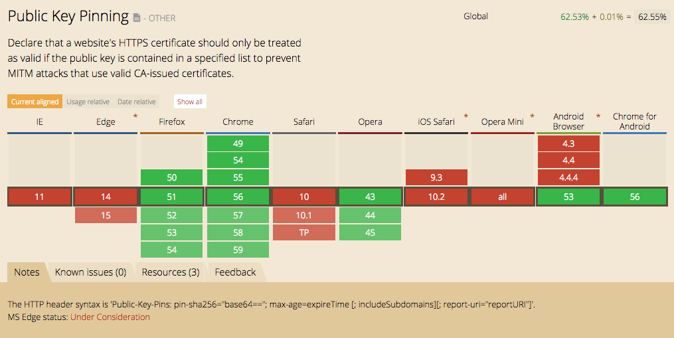Click the asterisk note next to Edge

tap(135, 117)
